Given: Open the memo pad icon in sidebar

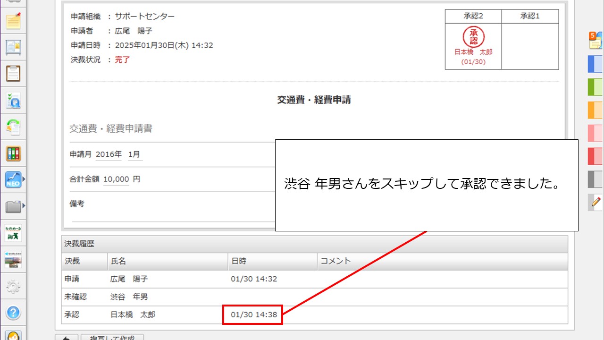Looking at the screenshot, I should (x=13, y=21).
